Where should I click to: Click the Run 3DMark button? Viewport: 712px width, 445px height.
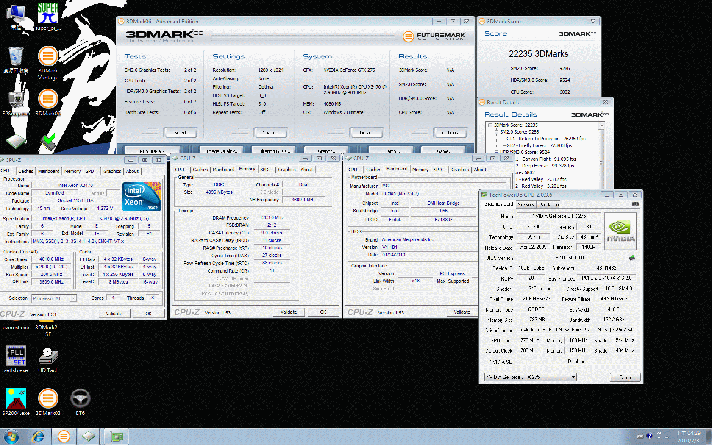pos(152,150)
